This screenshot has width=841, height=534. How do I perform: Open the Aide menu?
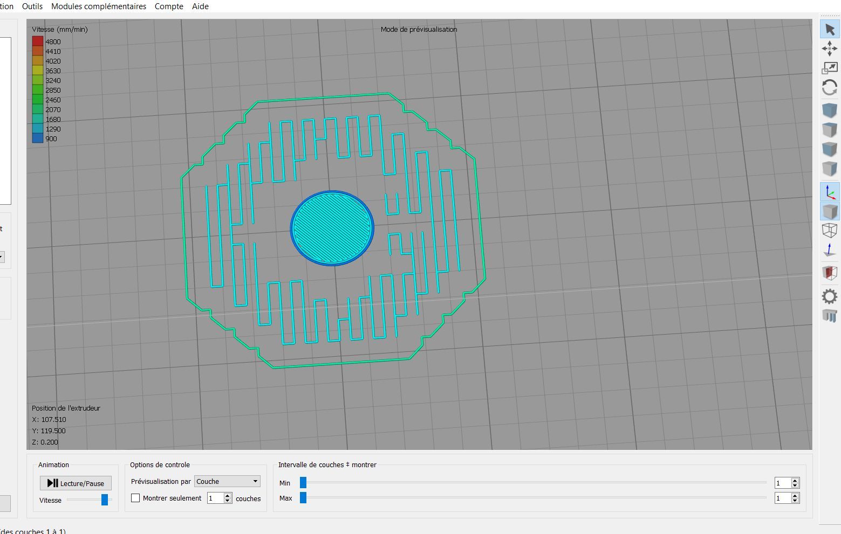coord(200,6)
